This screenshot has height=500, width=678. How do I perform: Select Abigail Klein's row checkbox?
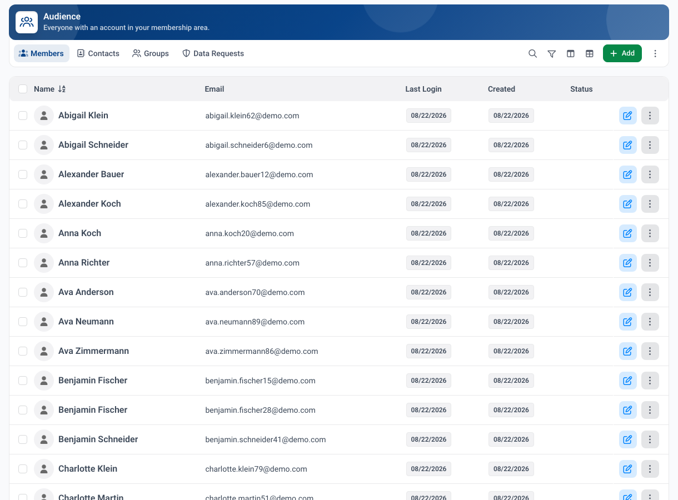23,116
